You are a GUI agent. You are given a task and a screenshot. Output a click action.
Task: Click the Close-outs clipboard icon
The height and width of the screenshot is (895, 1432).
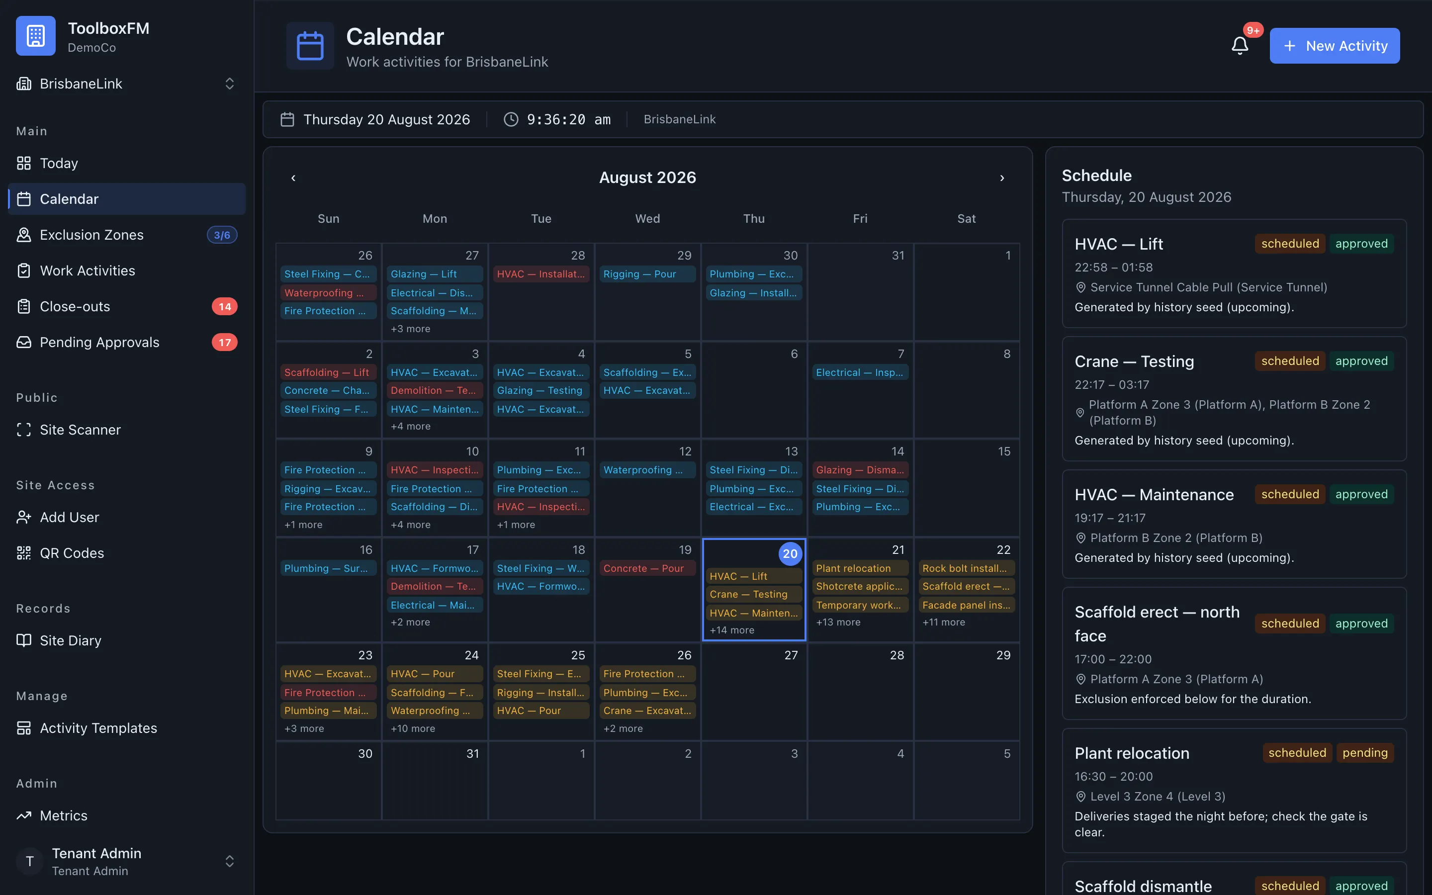[x=24, y=306]
